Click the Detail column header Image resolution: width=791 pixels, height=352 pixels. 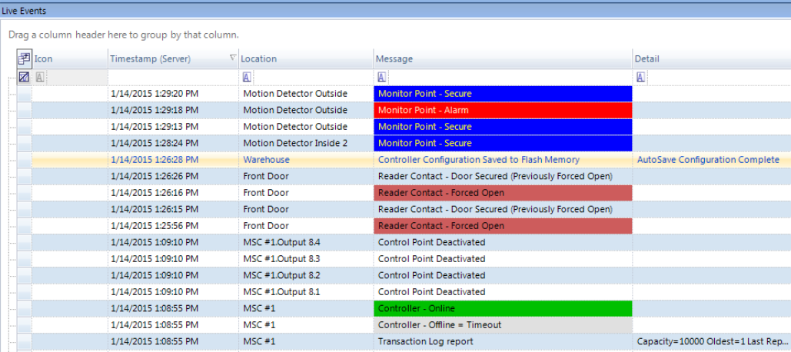pos(647,59)
